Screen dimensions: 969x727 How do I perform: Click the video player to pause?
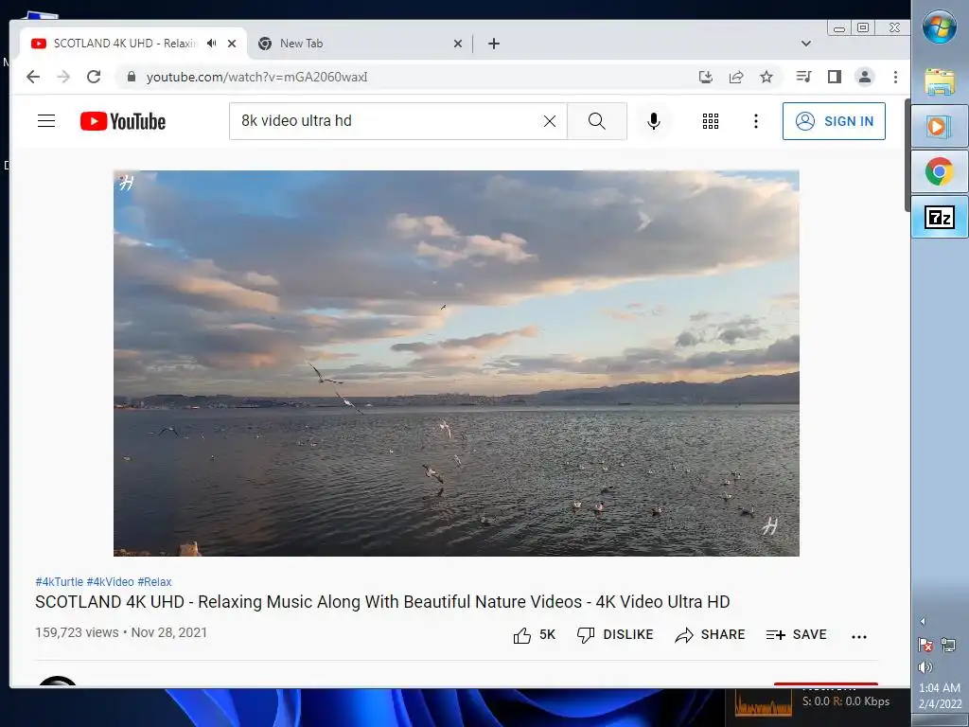(x=456, y=363)
